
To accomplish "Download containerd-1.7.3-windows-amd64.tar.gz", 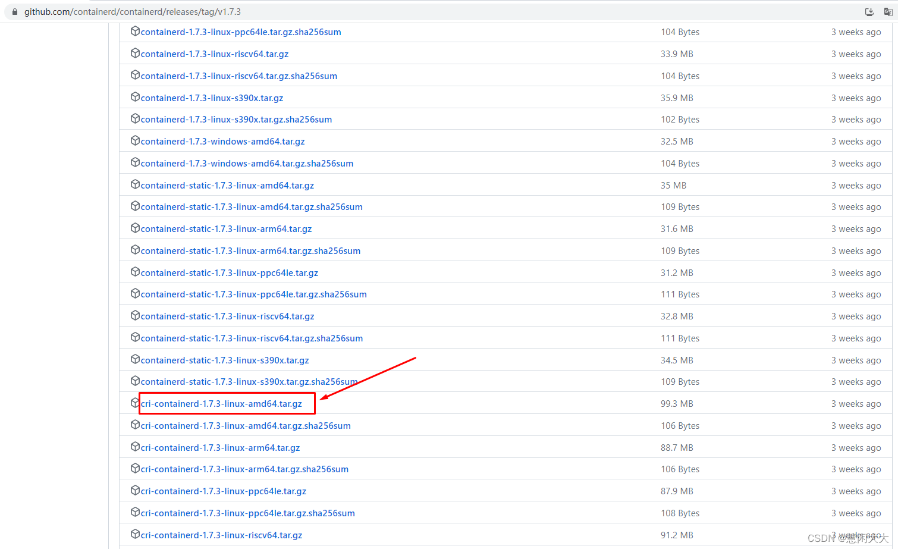I will [x=223, y=142].
